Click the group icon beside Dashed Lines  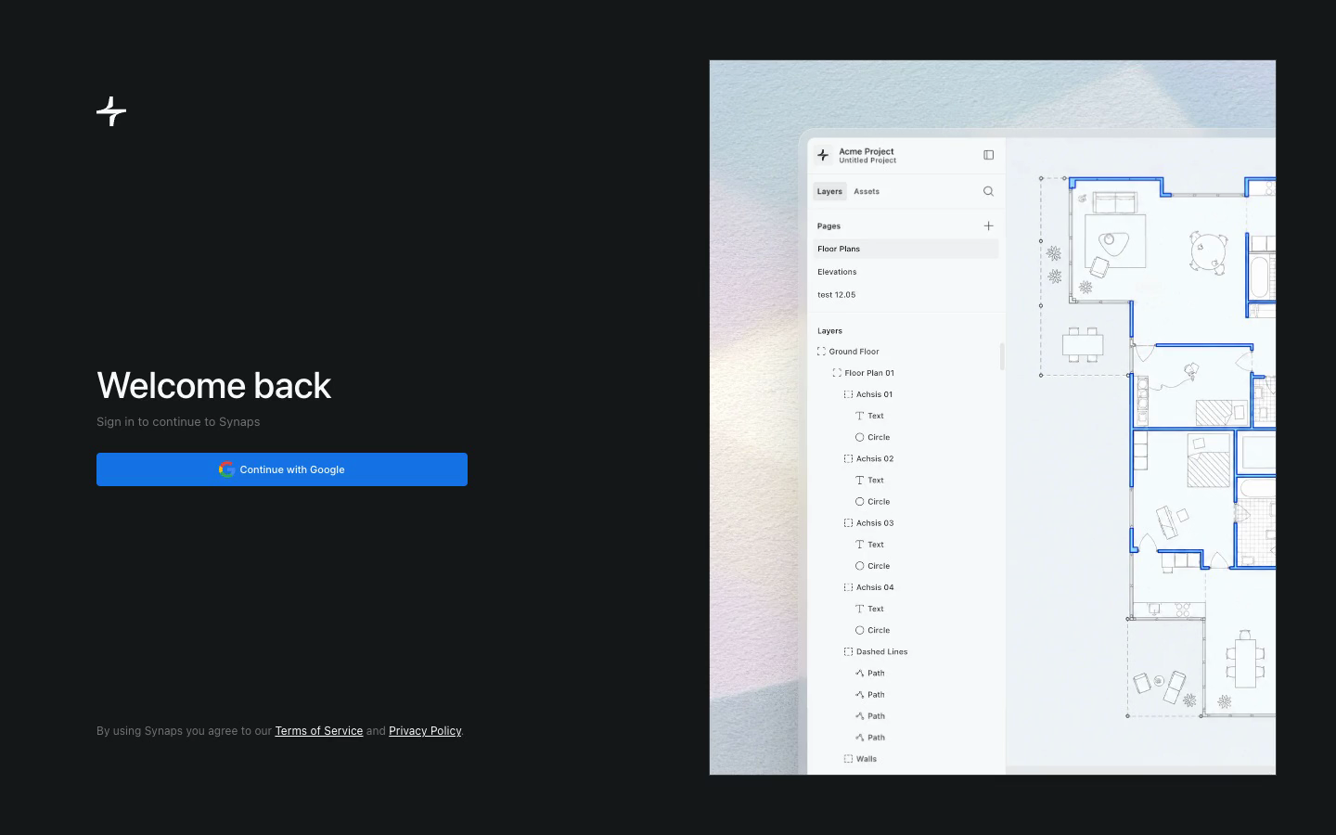pyautogui.click(x=848, y=651)
